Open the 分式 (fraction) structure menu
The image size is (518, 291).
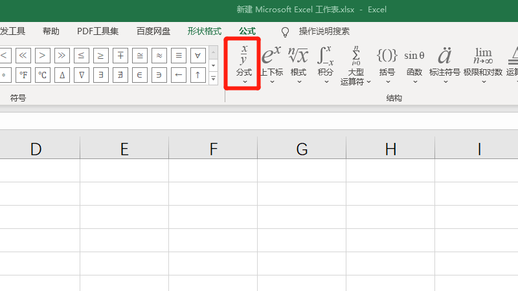coord(243,63)
